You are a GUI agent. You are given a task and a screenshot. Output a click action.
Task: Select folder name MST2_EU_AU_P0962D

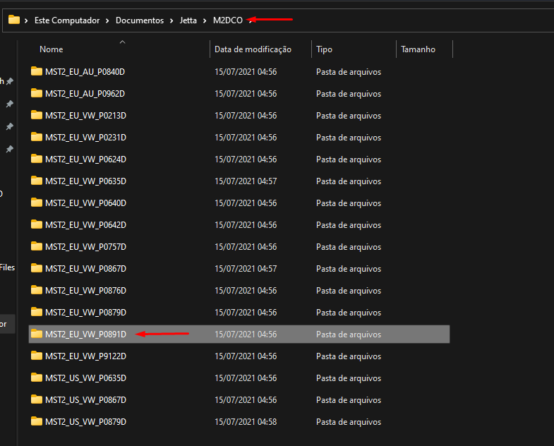(x=85, y=94)
